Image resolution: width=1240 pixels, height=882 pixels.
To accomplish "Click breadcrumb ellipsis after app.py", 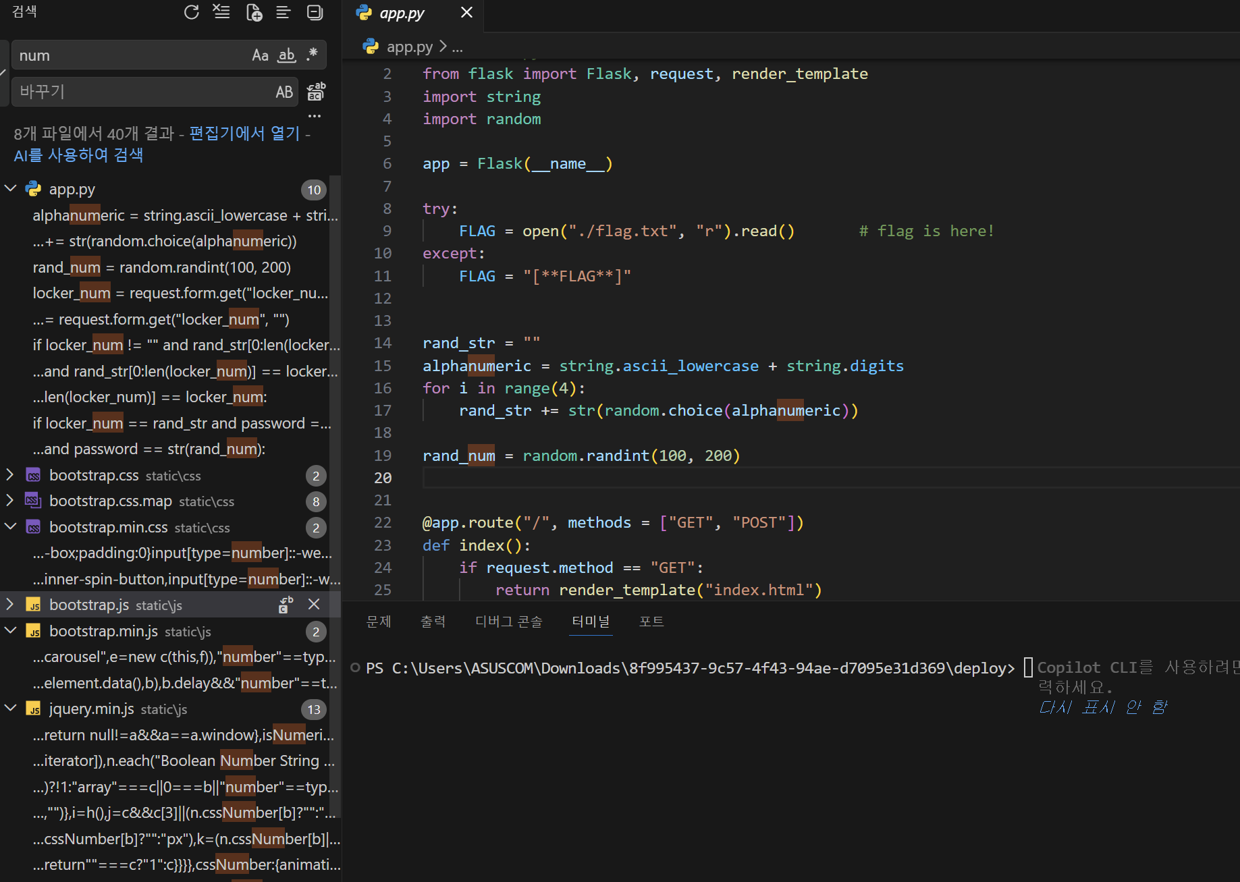I will [x=458, y=47].
